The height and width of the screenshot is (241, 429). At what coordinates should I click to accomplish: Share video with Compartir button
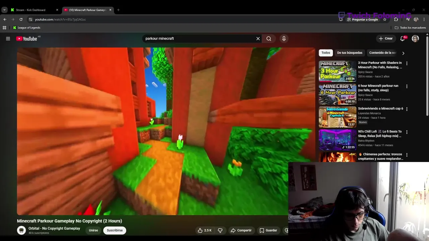(241, 230)
